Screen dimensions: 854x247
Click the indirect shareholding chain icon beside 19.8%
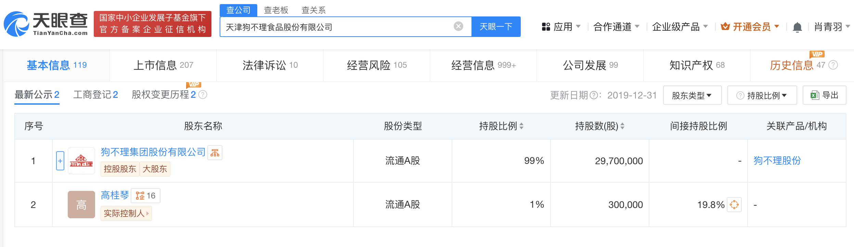734,205
